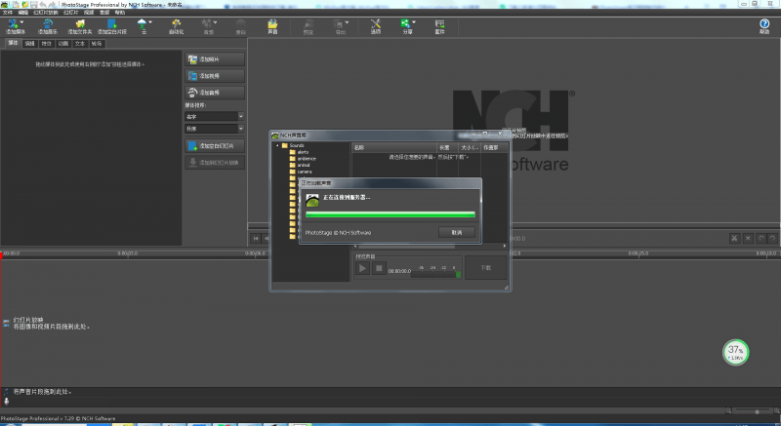Screen dimensions: 781x426
Task: Click the 添加文件夹 folder icon
Action: click(79, 25)
